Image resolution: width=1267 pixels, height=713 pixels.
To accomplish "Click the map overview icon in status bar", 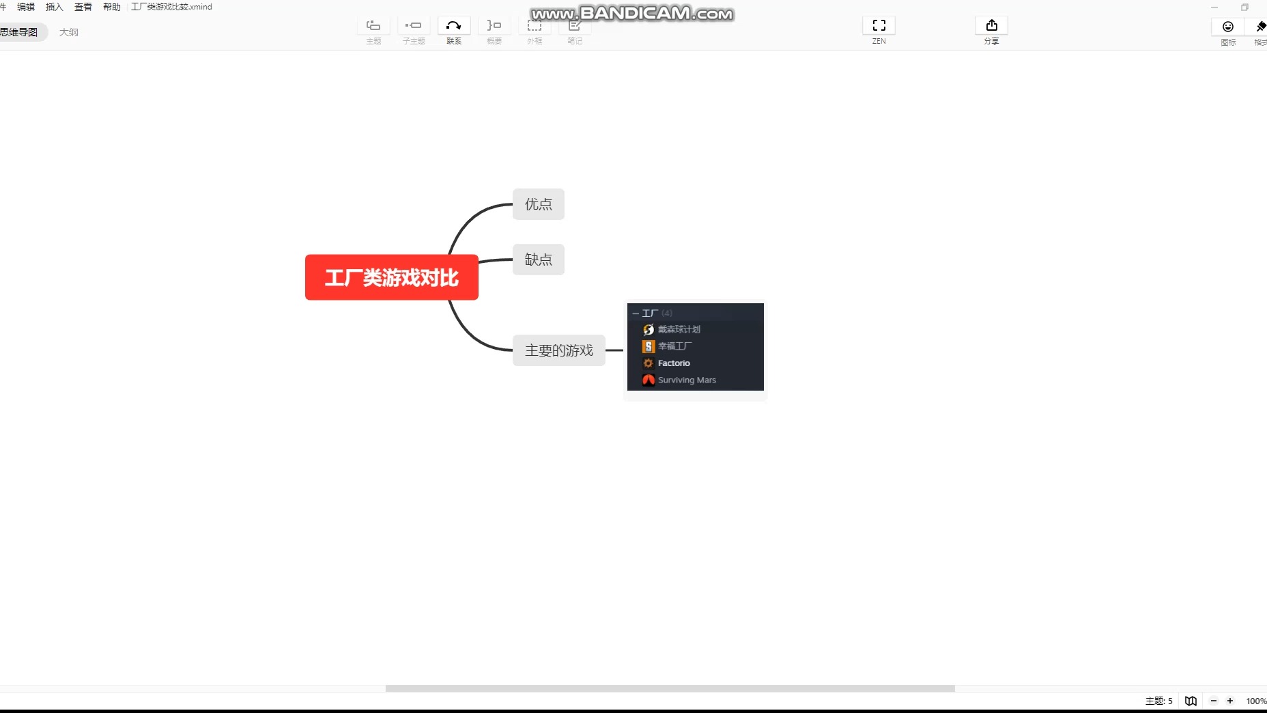I will coord(1191,701).
